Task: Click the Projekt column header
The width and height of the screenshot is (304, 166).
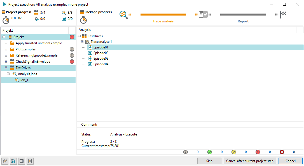Action: 35,31
